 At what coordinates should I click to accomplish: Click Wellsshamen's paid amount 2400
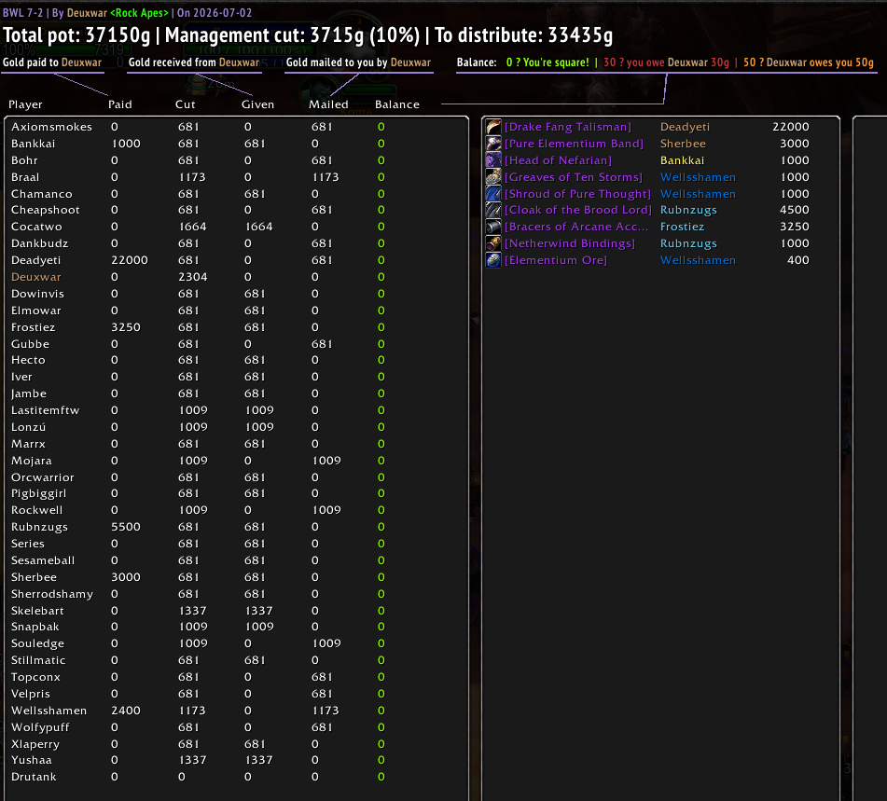tap(126, 711)
